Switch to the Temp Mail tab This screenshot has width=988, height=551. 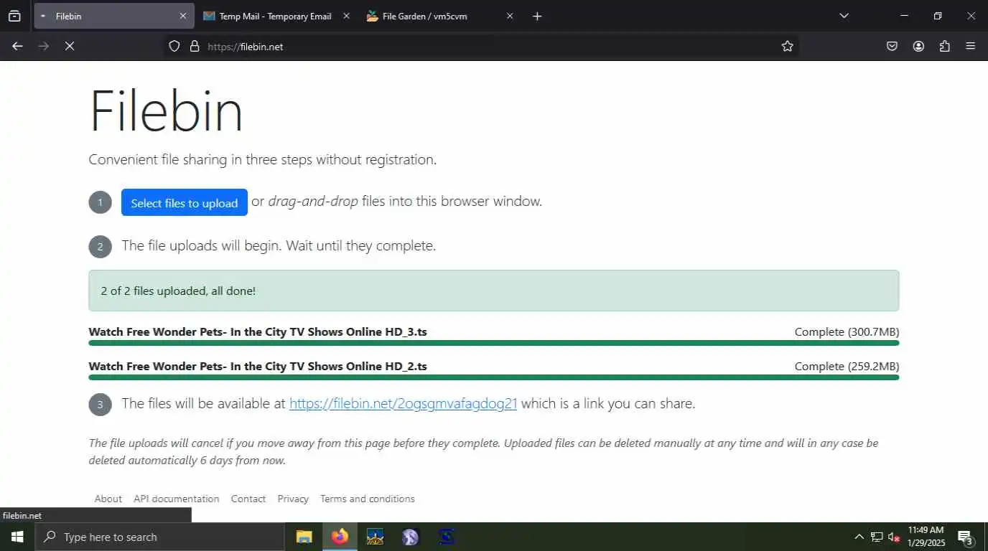(x=276, y=16)
